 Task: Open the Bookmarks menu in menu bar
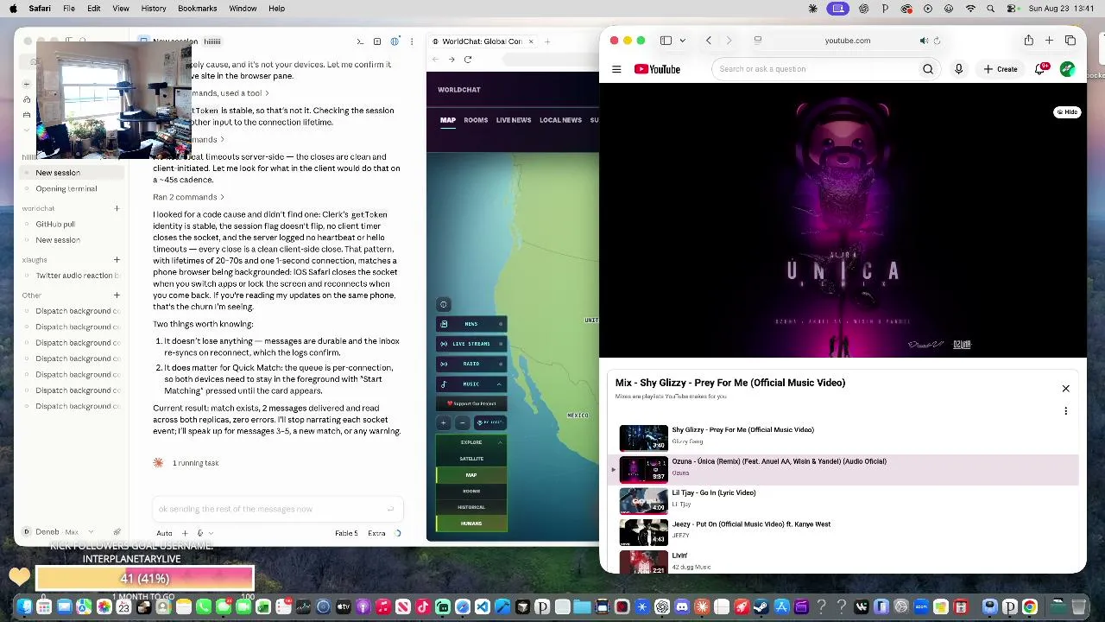click(197, 9)
